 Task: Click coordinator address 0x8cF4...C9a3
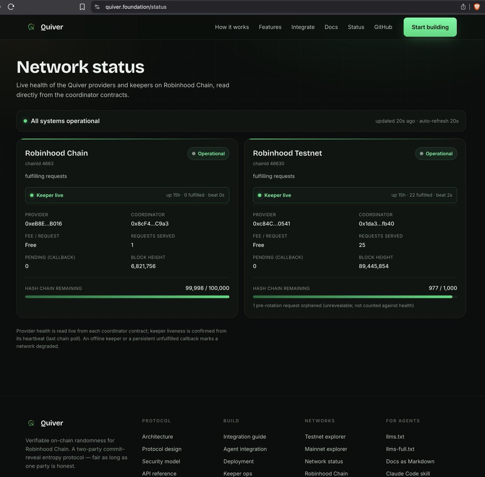click(150, 224)
